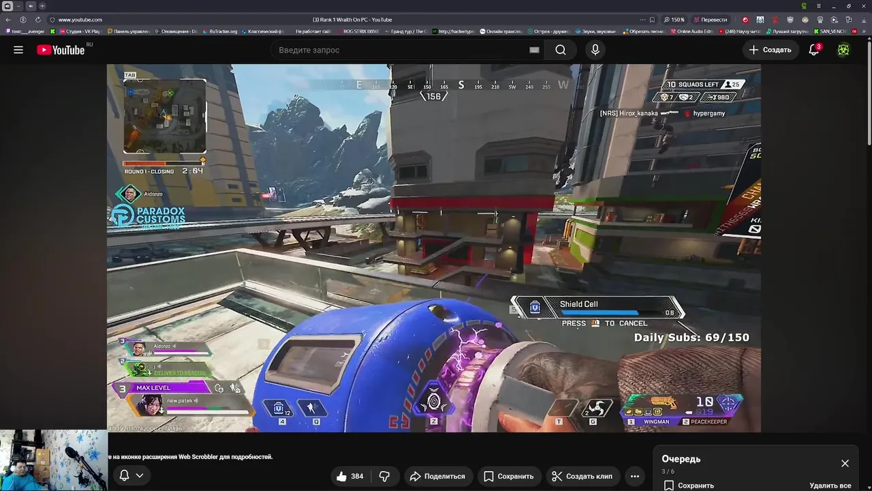This screenshot has width=872, height=491.
Task: Open 'Online Audio Editor' bookmark
Action: click(691, 31)
